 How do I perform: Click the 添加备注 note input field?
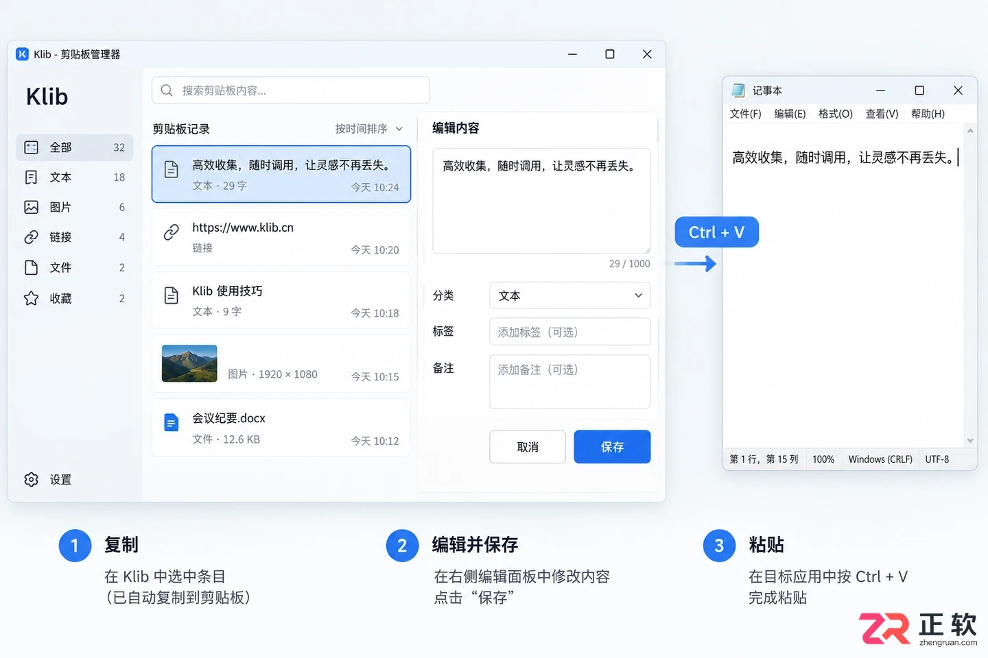click(569, 382)
